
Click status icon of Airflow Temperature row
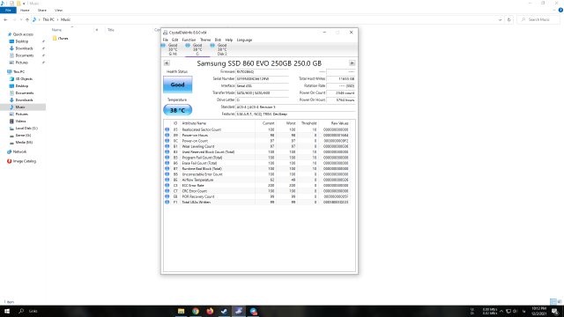click(x=167, y=180)
